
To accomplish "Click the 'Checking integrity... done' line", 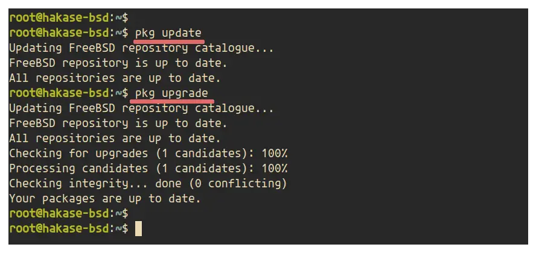I will tap(148, 184).
